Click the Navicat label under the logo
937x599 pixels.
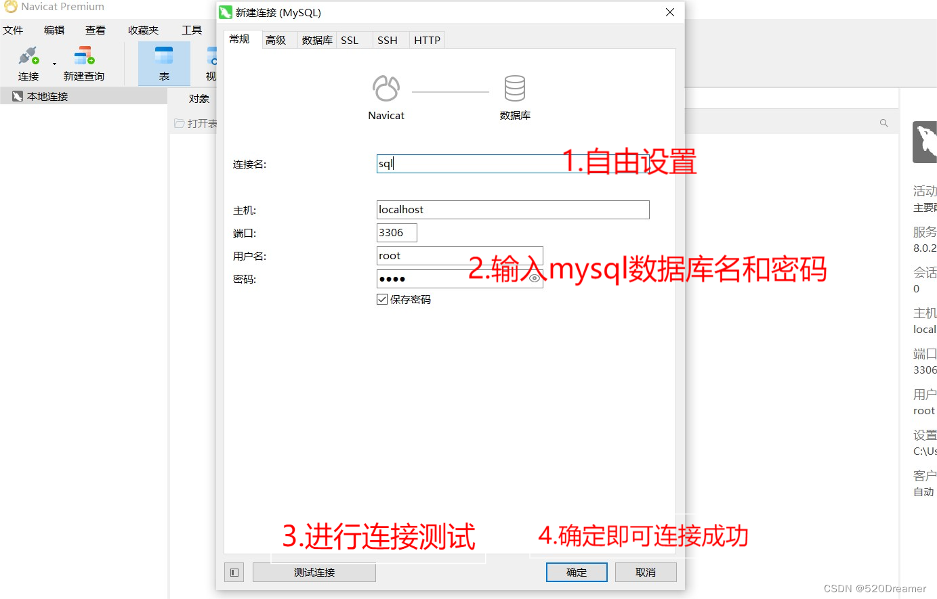point(386,116)
